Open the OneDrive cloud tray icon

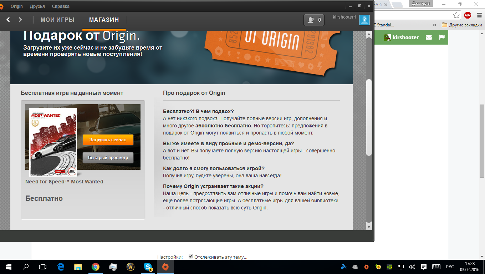(x=355, y=267)
